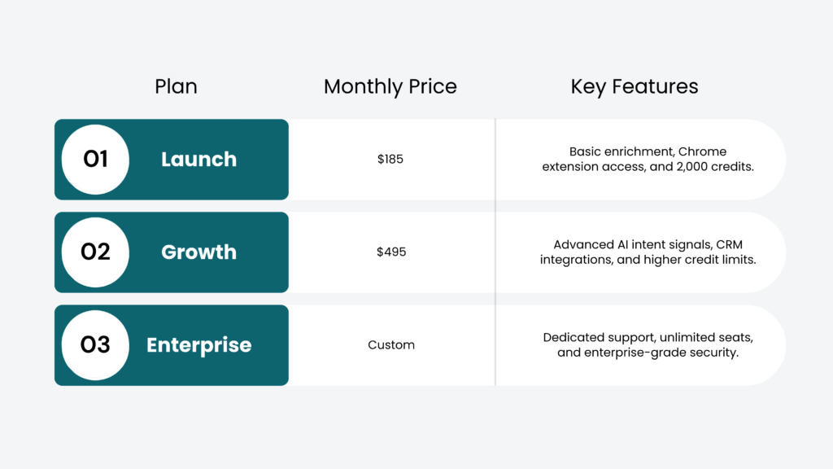Click the Monthly Price column header
The image size is (833, 469).
click(390, 86)
